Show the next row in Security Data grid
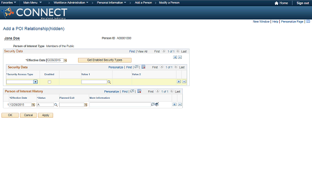 click(x=176, y=67)
